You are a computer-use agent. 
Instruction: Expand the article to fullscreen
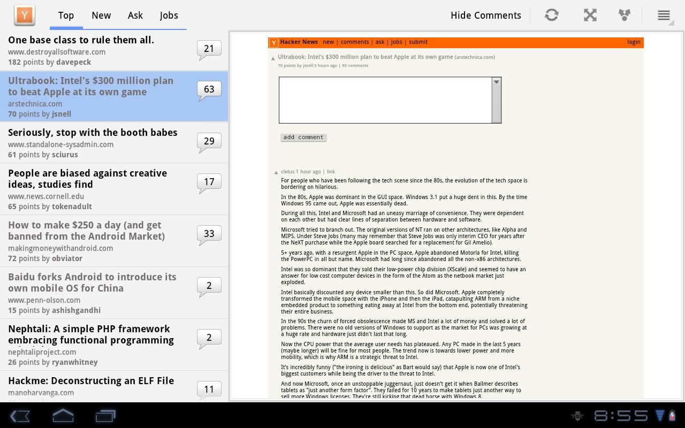click(590, 15)
